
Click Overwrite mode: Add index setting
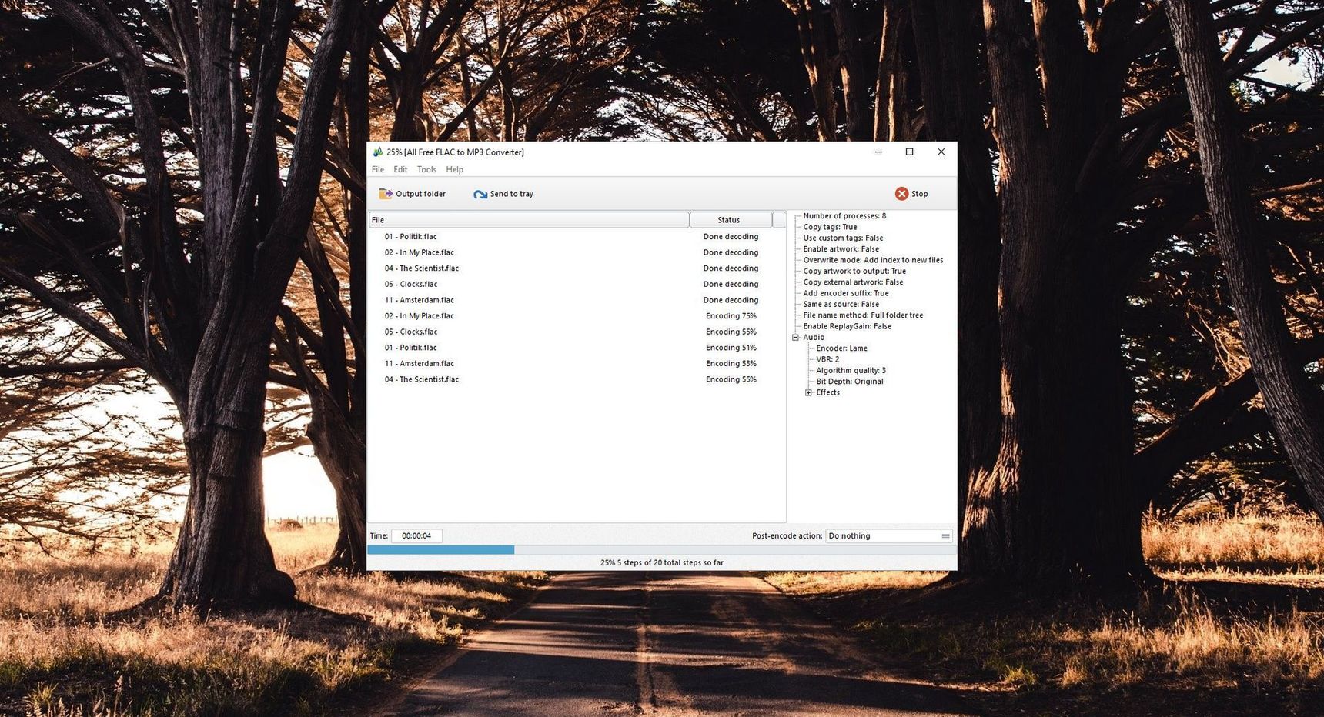tap(873, 260)
